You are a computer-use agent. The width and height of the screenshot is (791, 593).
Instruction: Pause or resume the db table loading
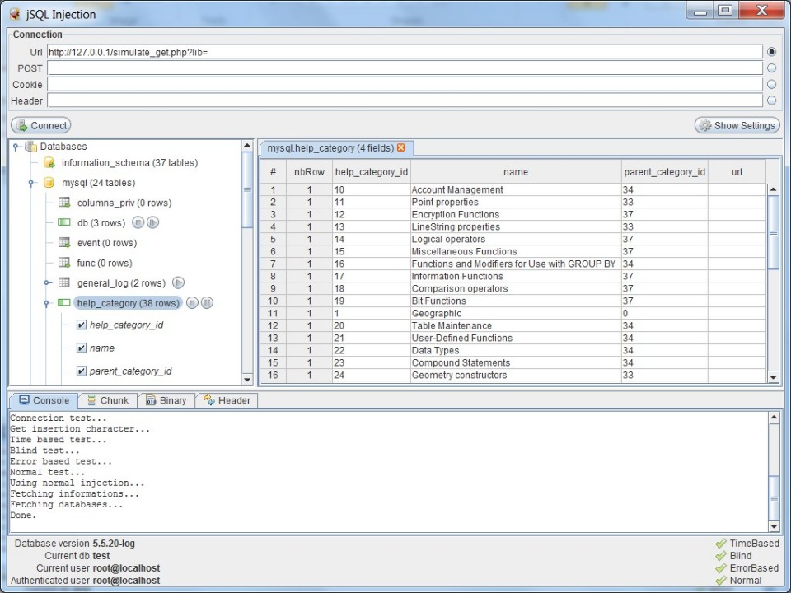pyautogui.click(x=152, y=223)
